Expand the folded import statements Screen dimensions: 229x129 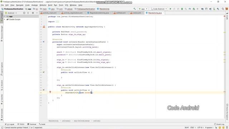tap(57, 21)
